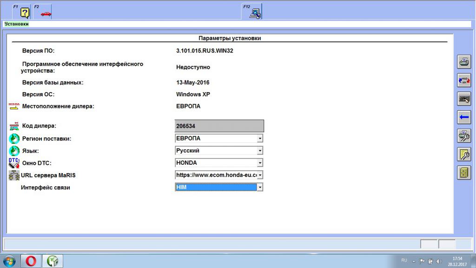Open the Windows Start menu
Image resolution: width=476 pixels, height=268 pixels.
point(9,261)
